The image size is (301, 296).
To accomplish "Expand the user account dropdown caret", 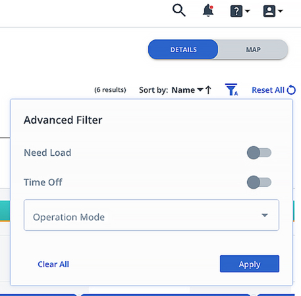I will click(x=281, y=11).
